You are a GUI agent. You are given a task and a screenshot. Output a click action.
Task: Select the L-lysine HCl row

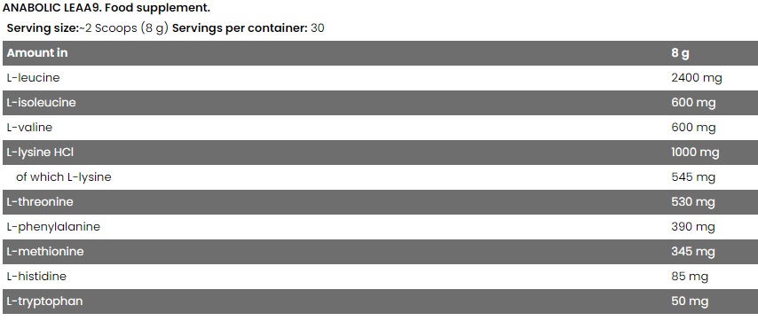click(x=379, y=153)
